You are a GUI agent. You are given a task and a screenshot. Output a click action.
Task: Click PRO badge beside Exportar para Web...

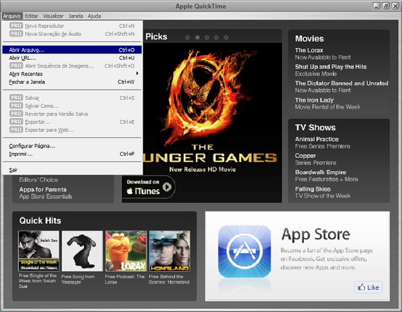pos(16,129)
